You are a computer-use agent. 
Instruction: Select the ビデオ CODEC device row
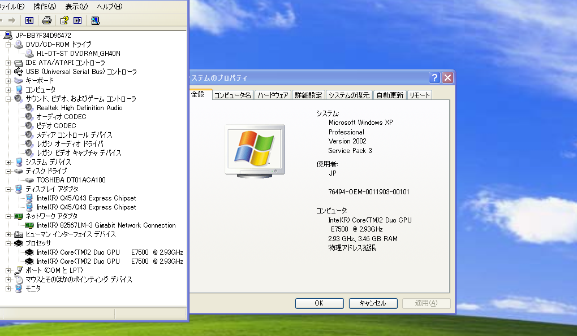click(56, 126)
